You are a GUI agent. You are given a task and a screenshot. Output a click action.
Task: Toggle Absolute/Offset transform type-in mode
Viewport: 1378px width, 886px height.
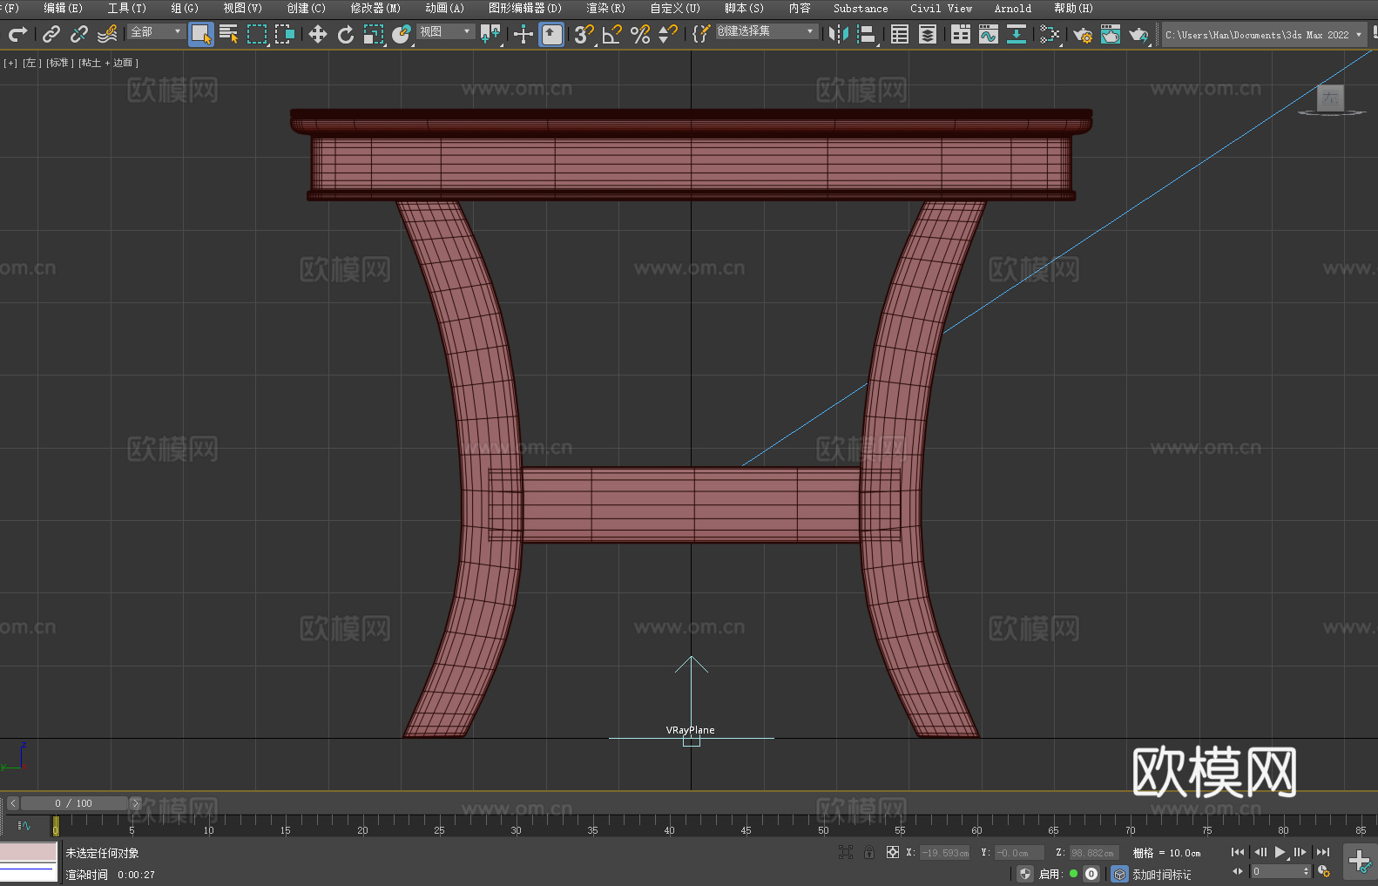(x=893, y=852)
